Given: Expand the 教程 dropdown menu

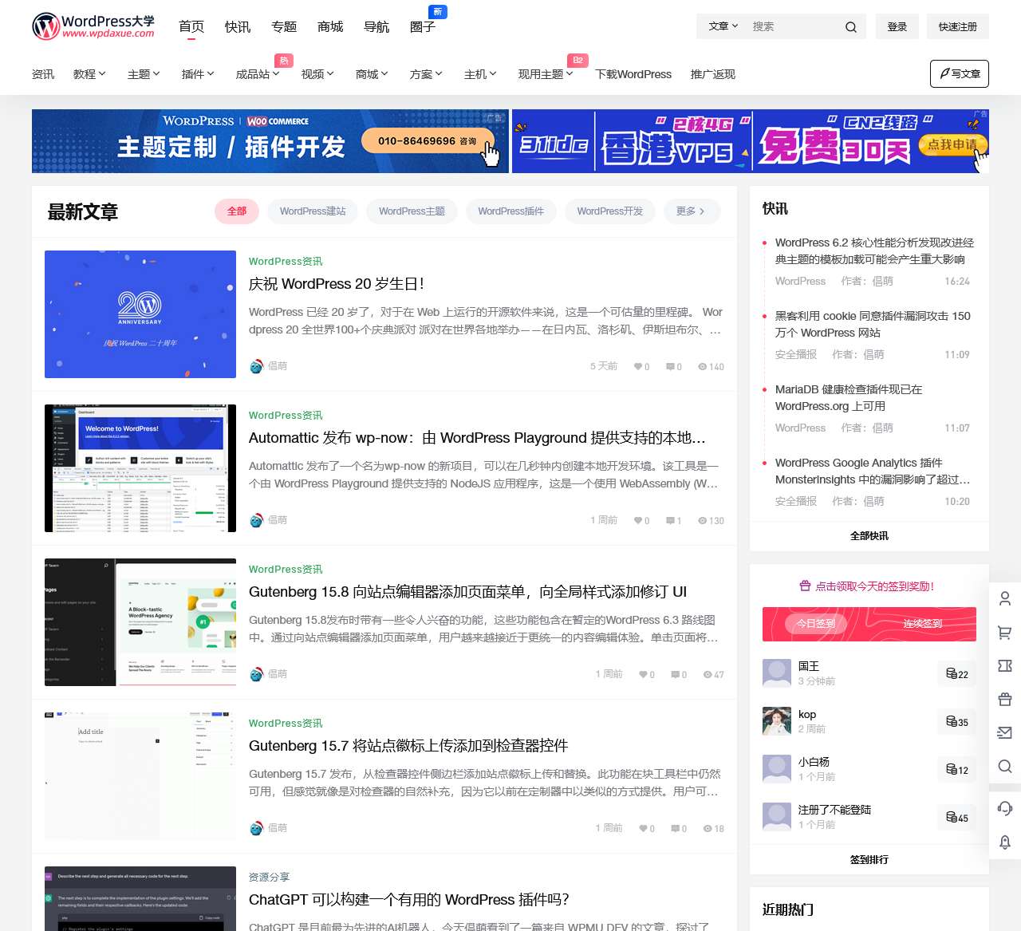Looking at the screenshot, I should coord(89,74).
